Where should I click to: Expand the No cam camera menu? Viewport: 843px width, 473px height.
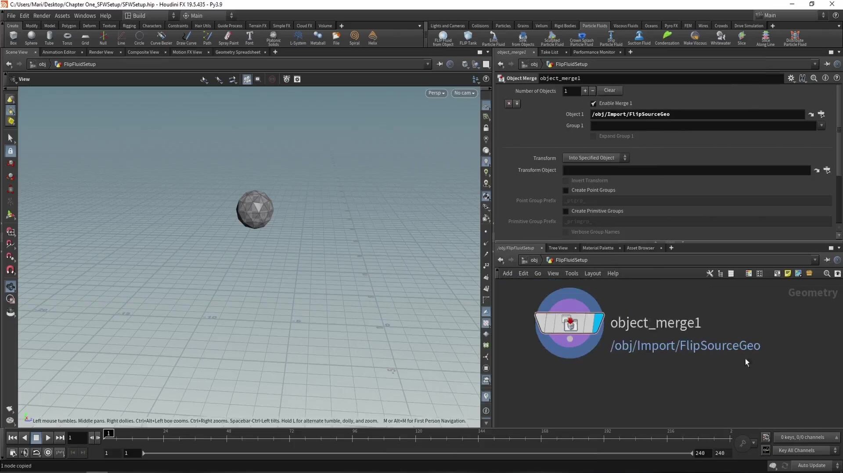[464, 93]
